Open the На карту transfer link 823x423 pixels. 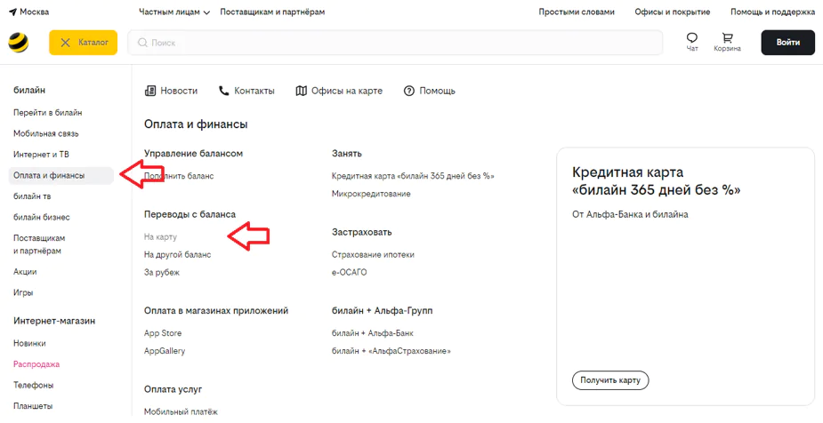tap(160, 237)
